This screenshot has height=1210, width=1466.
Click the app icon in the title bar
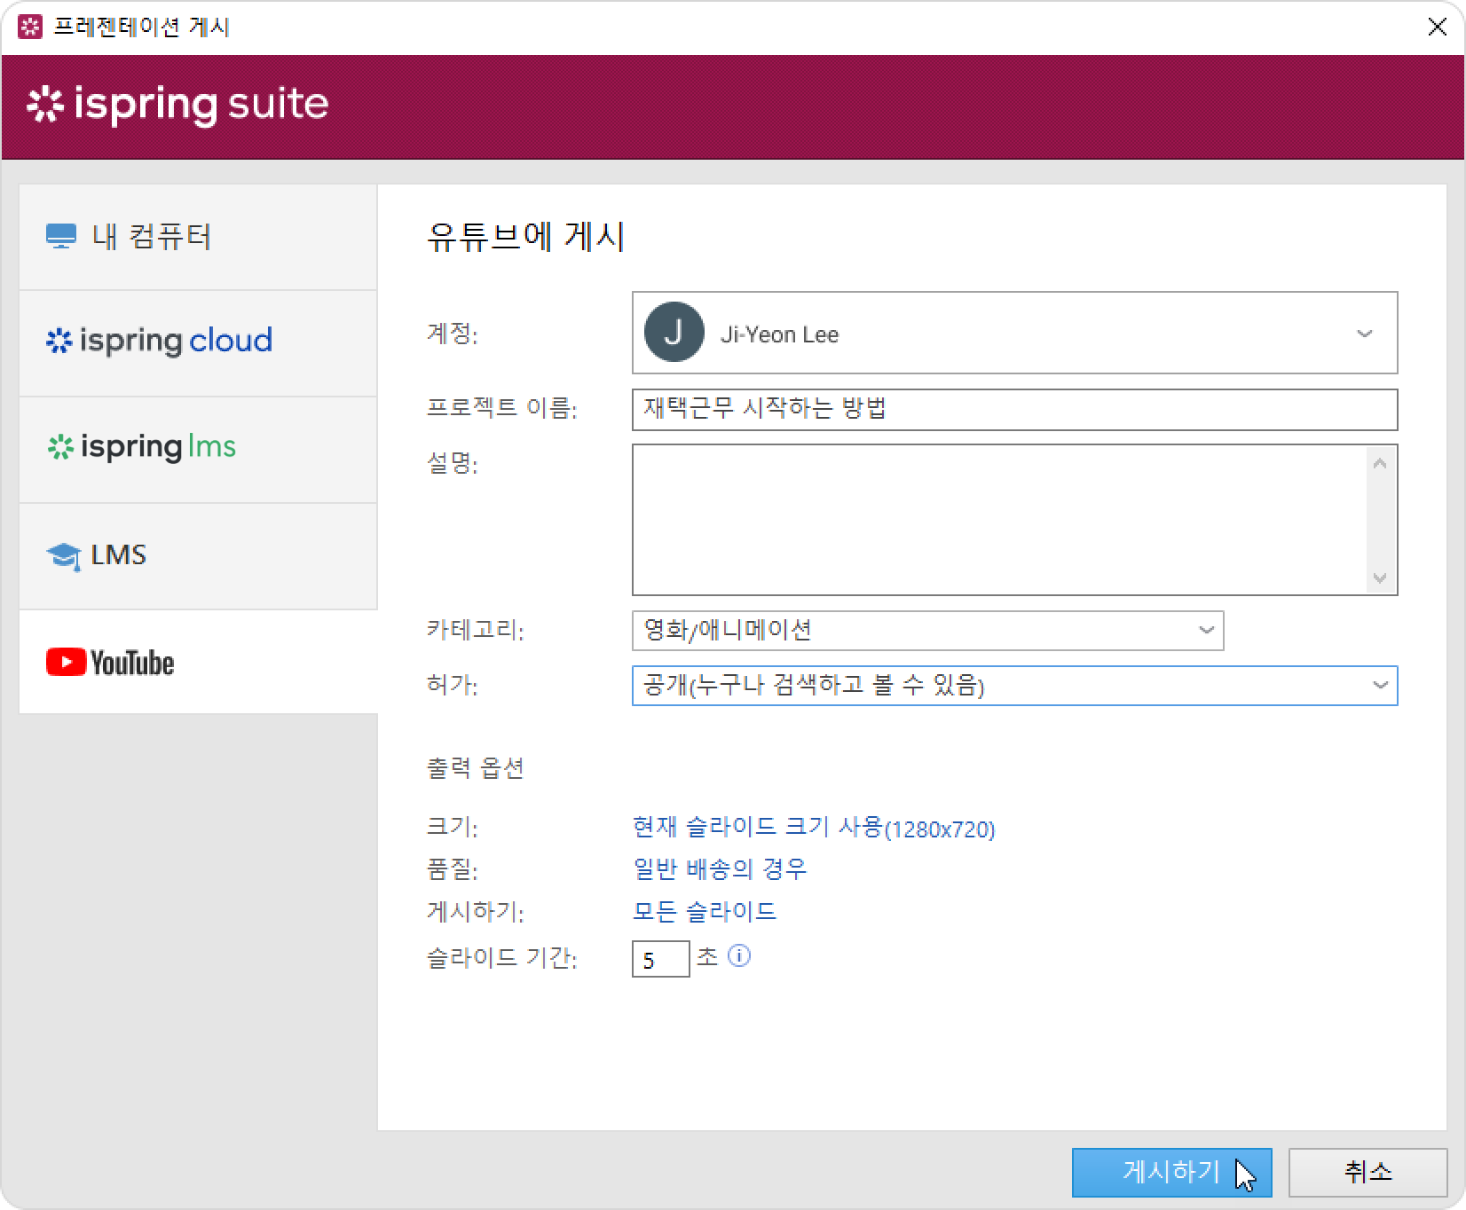tap(30, 27)
